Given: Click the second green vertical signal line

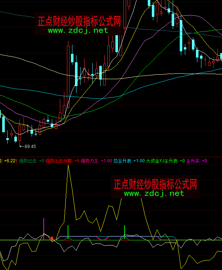Looking at the screenshot, I should coord(125,232).
